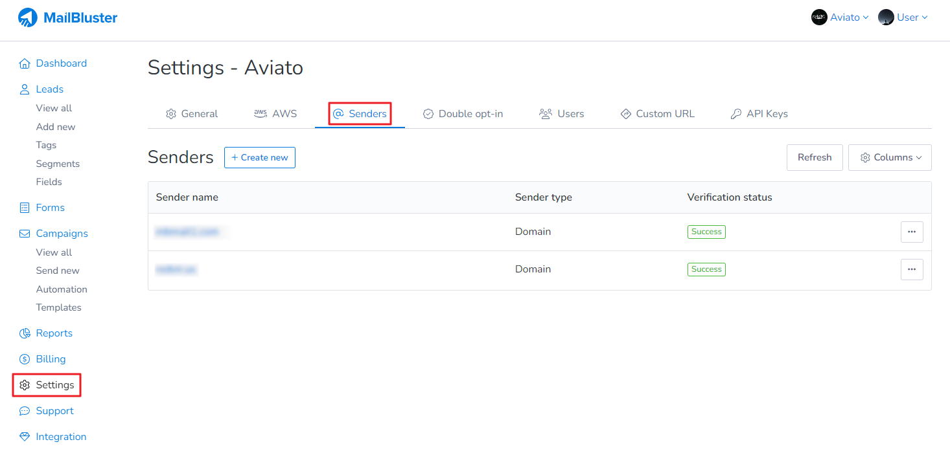
Task: Click the MailBluster logo icon
Action: (28, 18)
